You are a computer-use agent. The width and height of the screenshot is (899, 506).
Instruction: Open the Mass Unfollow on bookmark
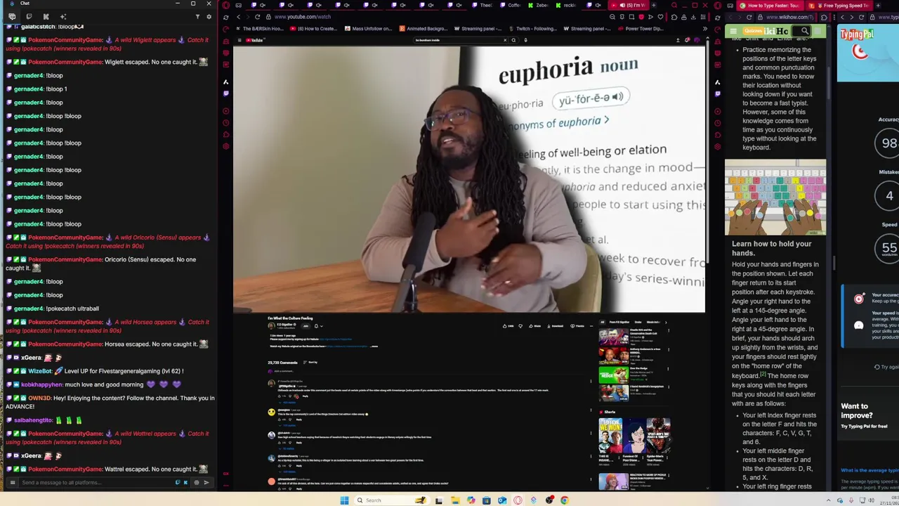pyautogui.click(x=368, y=29)
